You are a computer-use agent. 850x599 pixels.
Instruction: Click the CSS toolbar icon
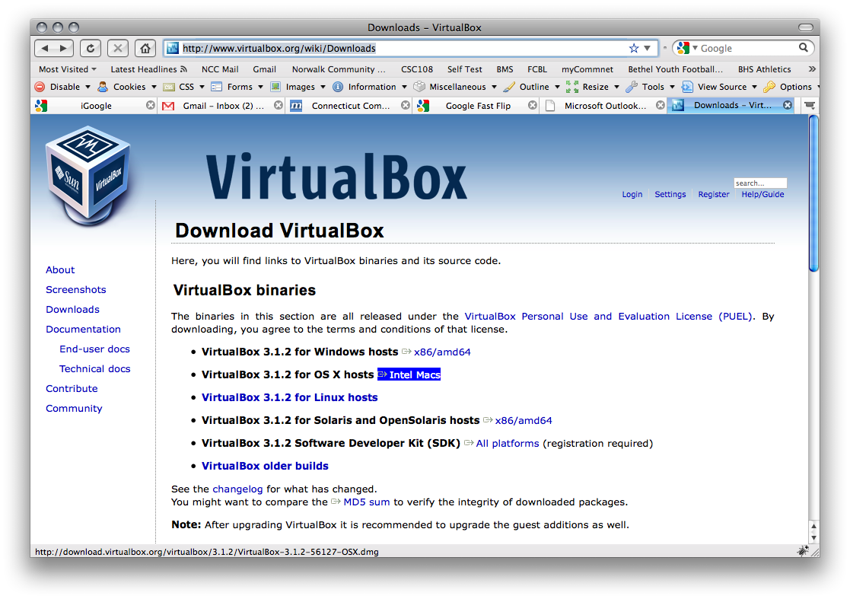[x=169, y=87]
